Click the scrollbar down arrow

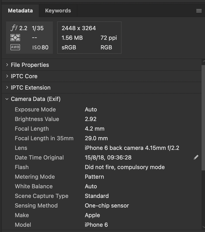pos(203,227)
